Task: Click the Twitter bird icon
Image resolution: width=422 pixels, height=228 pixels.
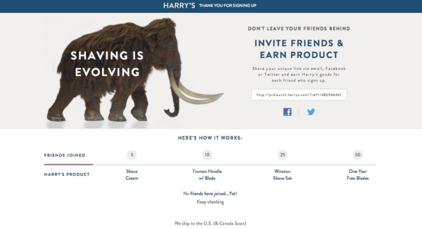Action: coord(311,112)
